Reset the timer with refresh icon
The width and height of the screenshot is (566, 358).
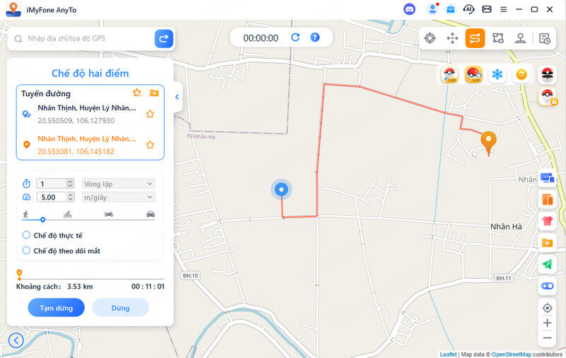point(295,37)
